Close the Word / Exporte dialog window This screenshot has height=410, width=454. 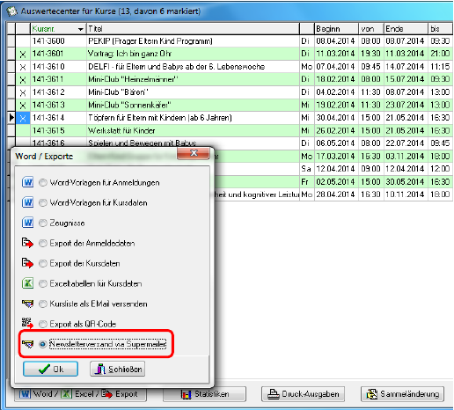(x=194, y=153)
